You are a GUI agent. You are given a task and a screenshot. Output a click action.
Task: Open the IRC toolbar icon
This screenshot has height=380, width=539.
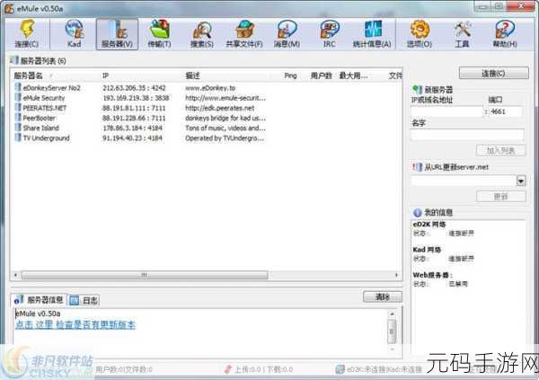(330, 29)
